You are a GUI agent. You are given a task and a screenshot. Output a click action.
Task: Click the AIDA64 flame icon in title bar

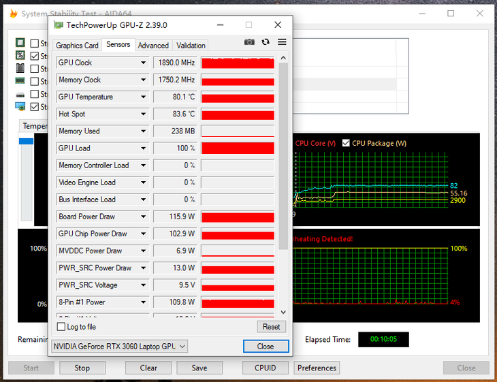tap(12, 14)
